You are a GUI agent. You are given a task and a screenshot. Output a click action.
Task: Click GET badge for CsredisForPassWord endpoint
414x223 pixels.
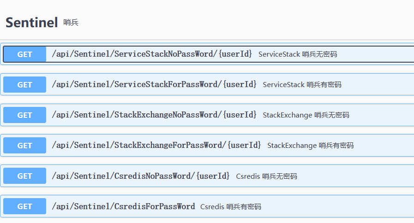(x=25, y=206)
